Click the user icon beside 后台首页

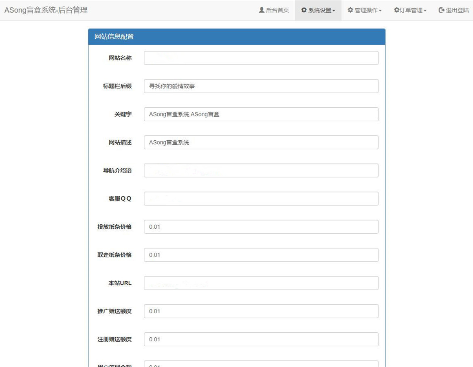click(x=262, y=10)
